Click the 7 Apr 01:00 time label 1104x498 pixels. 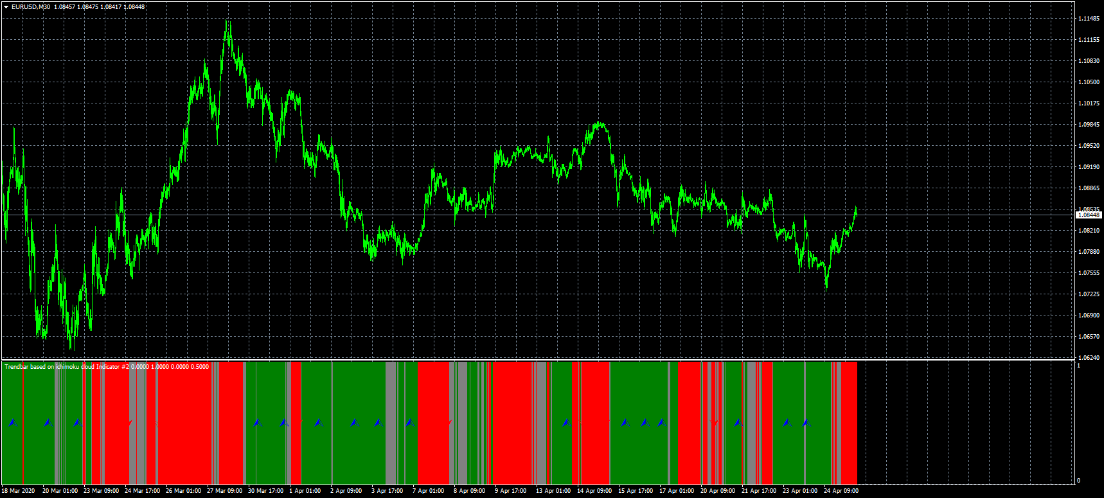click(429, 491)
